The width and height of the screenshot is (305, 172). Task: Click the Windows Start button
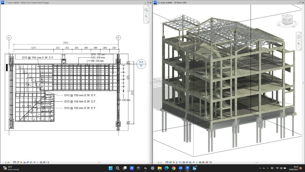tap(111, 168)
